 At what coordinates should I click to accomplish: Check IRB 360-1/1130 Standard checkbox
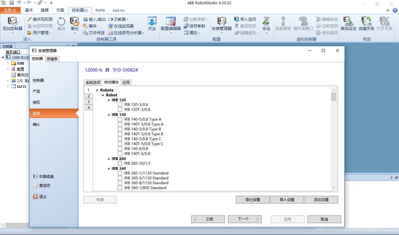[120, 173]
